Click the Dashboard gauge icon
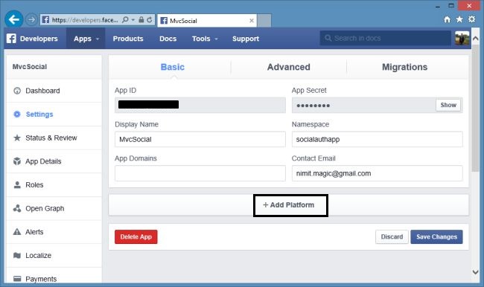 (x=17, y=91)
